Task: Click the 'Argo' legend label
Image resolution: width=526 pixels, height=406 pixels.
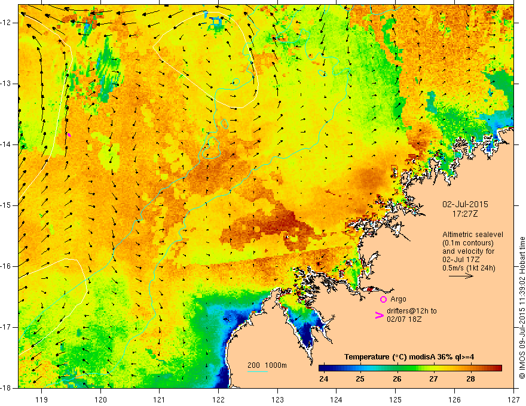Action: click(x=398, y=299)
